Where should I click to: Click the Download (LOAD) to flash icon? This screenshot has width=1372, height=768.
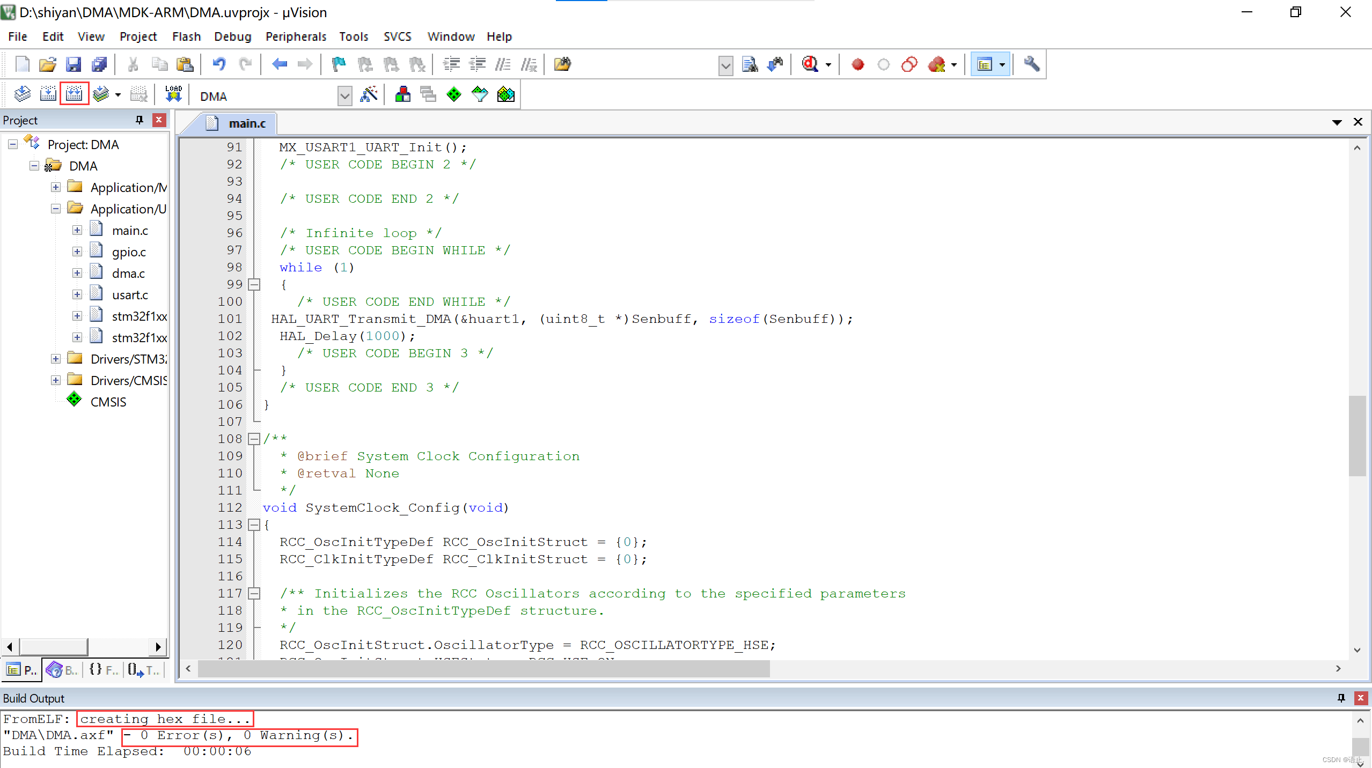173,95
